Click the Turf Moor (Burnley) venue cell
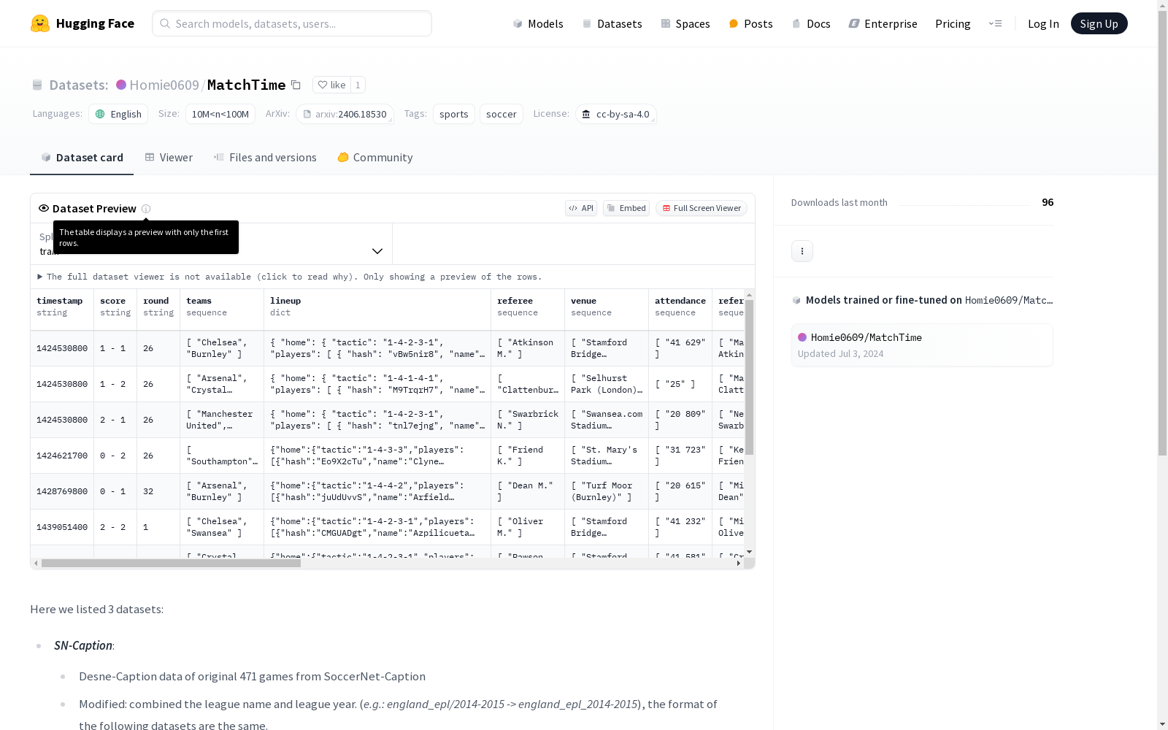Screen dimensions: 1168x730 [607, 491]
